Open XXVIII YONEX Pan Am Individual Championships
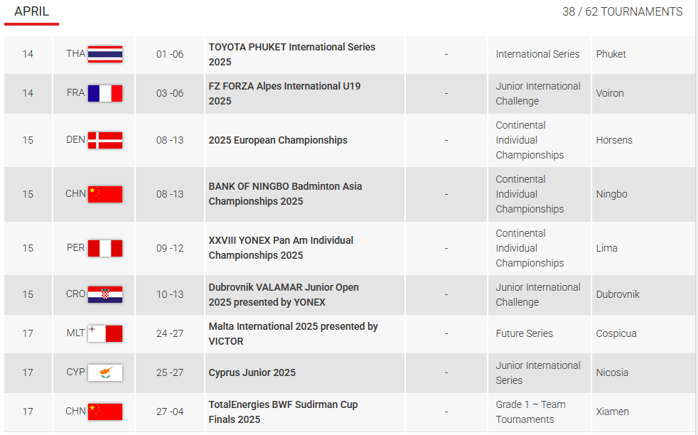Image resolution: width=698 pixels, height=435 pixels. (x=281, y=248)
